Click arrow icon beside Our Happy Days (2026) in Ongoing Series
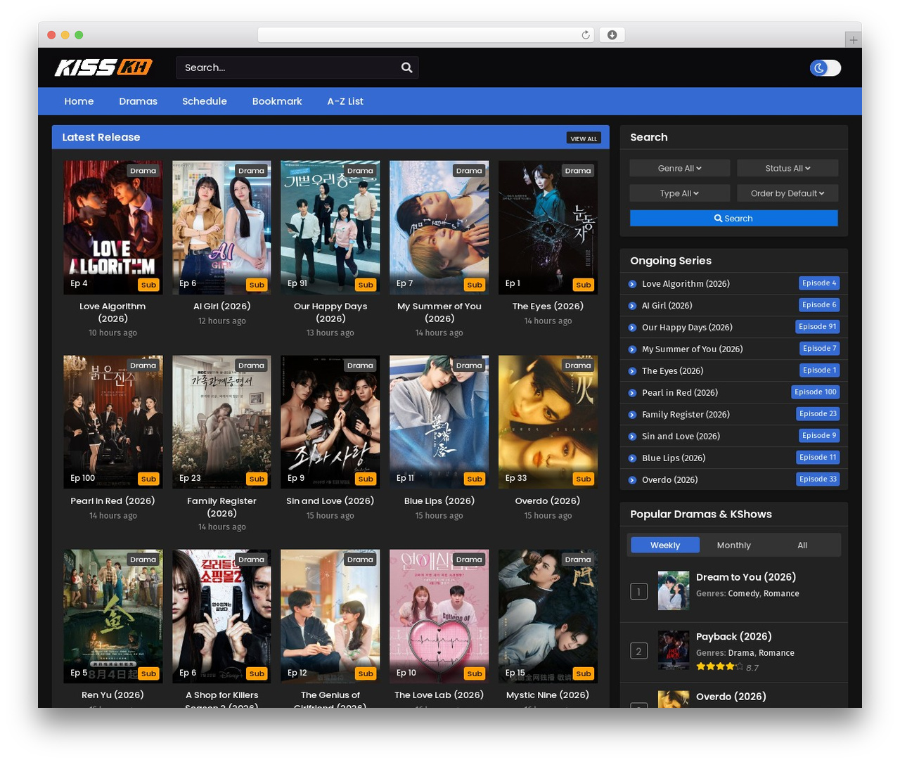 coord(633,328)
